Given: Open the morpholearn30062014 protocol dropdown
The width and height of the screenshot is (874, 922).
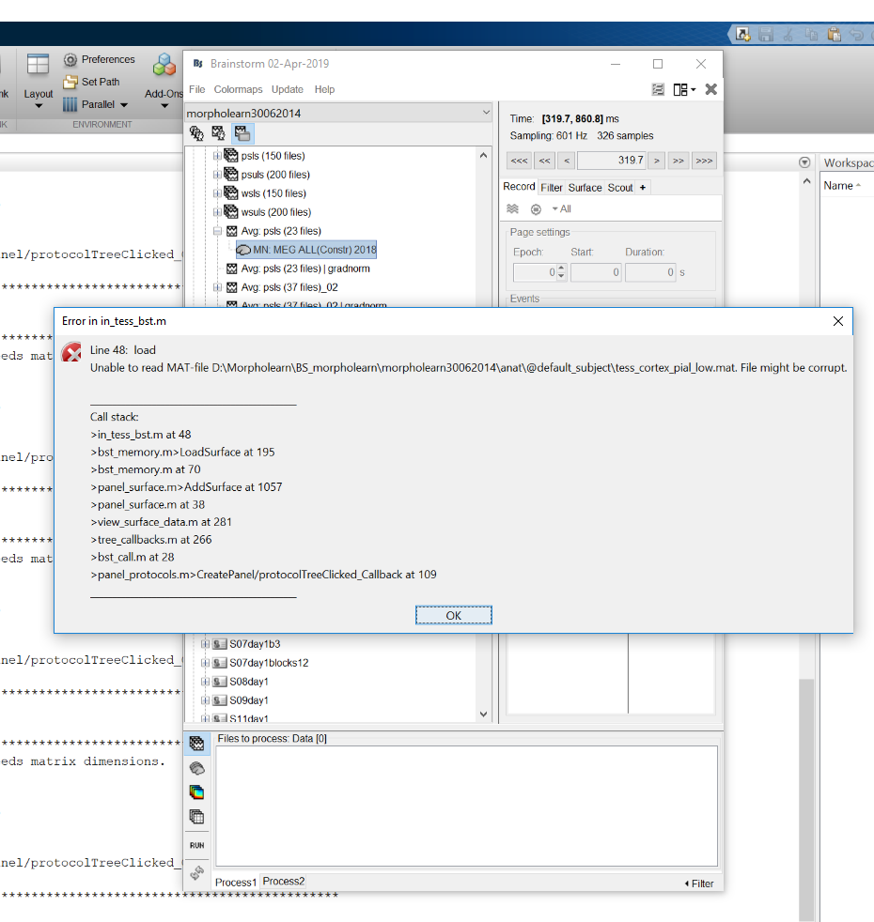Looking at the screenshot, I should click(x=338, y=113).
